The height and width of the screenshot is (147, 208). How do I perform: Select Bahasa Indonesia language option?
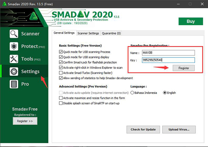pyautogui.click(x=132, y=93)
